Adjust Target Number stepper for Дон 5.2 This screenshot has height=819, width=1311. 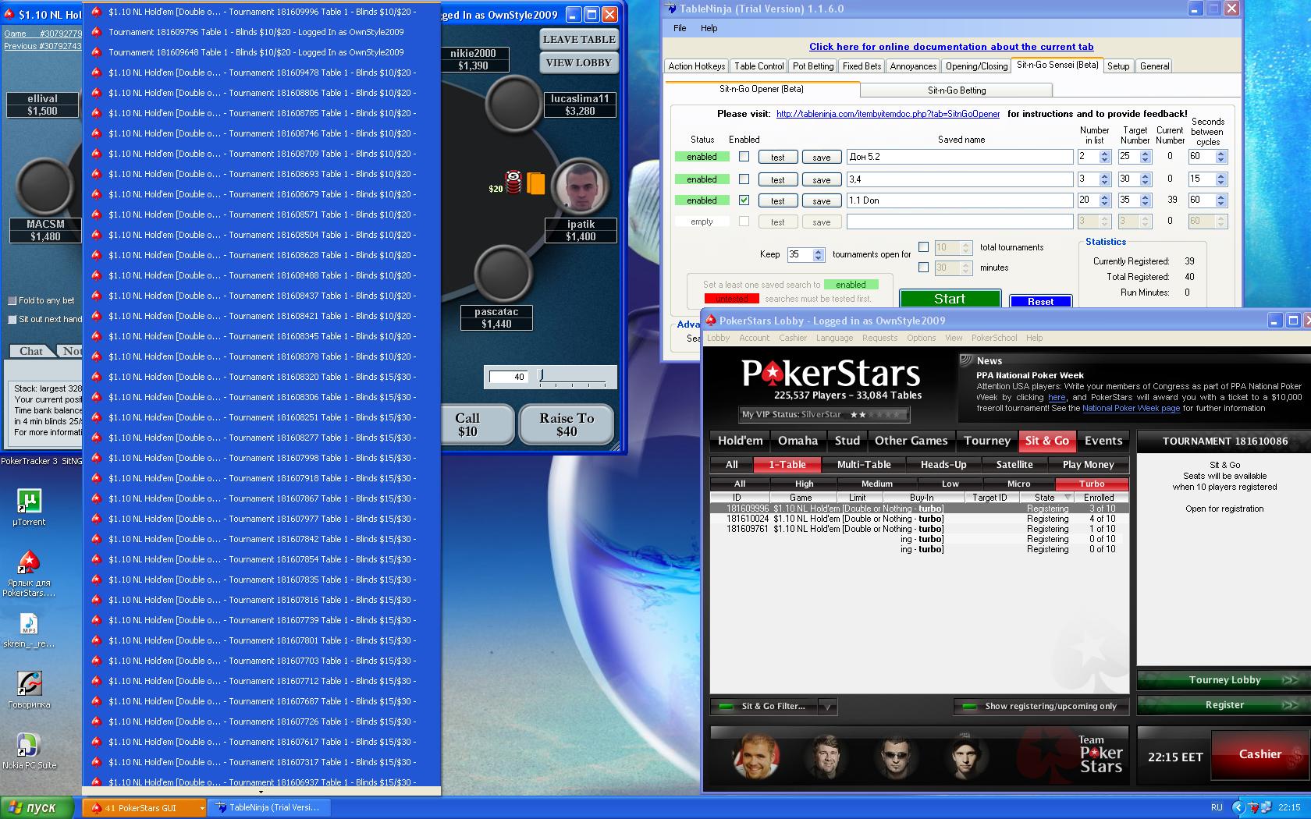1145,156
